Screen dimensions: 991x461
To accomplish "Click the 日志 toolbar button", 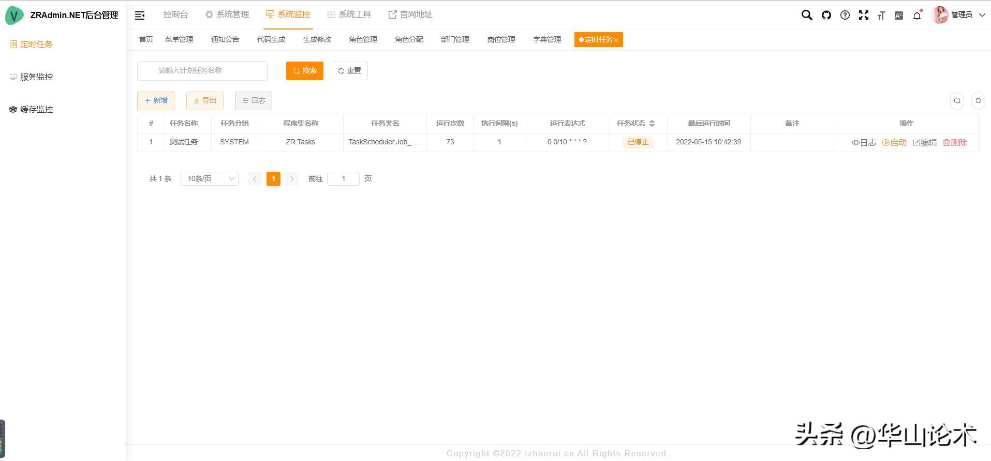I will point(254,101).
